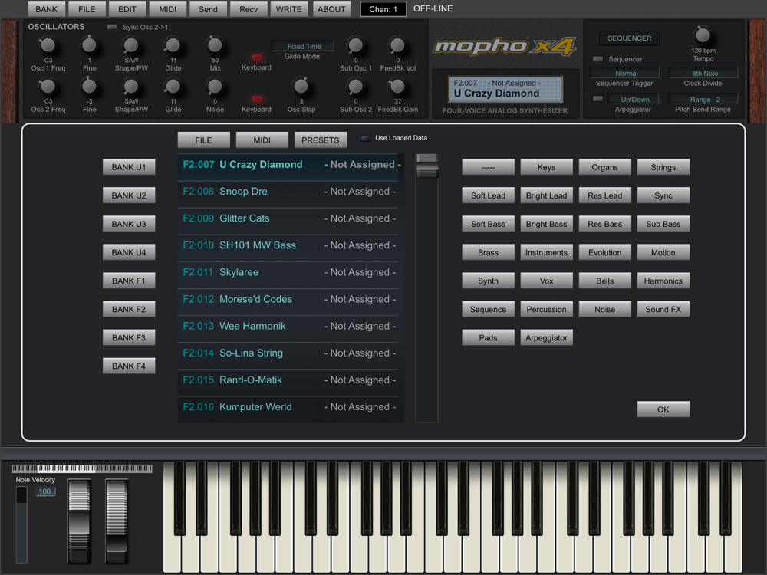Click the modulation wheel

pyautogui.click(x=117, y=521)
